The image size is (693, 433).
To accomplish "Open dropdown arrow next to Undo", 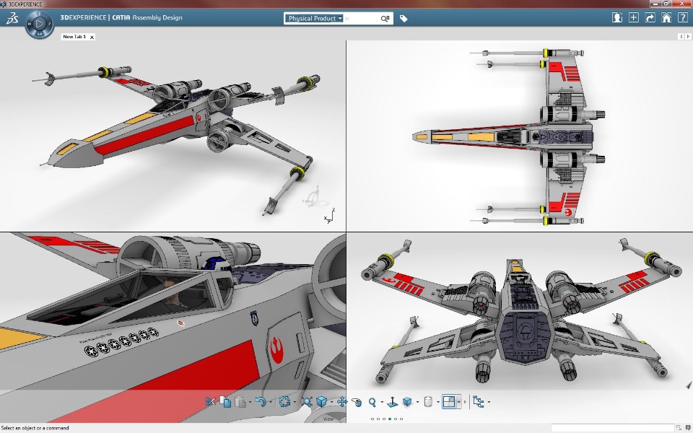I will [270, 402].
